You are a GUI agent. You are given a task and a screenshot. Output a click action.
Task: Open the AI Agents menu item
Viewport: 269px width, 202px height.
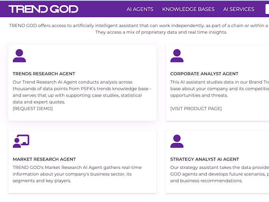click(x=140, y=9)
